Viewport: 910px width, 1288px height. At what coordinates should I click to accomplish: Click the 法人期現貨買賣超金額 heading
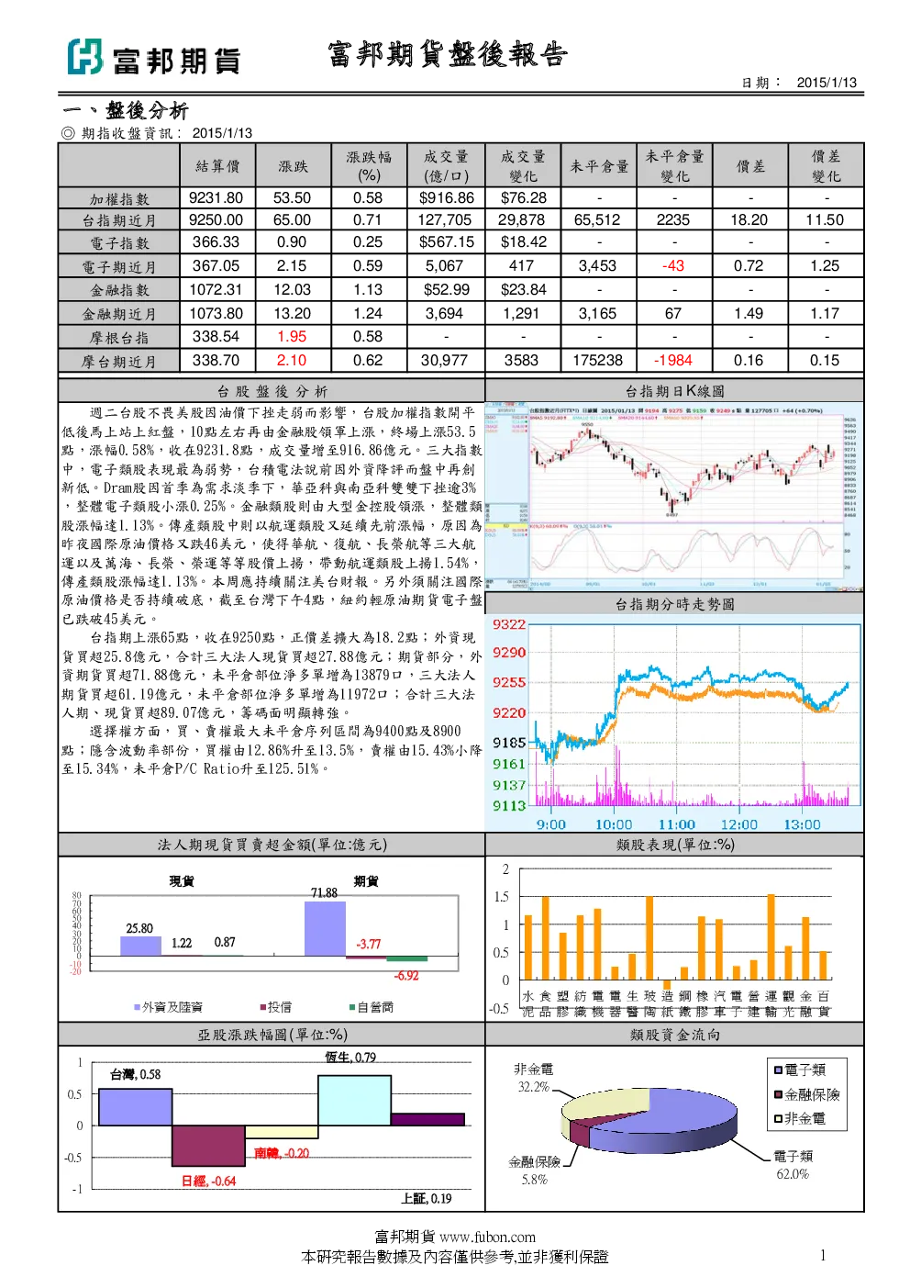click(x=272, y=845)
